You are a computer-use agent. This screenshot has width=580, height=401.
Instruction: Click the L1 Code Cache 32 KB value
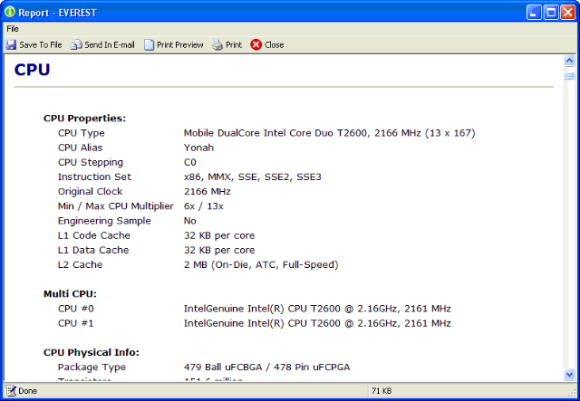point(219,235)
